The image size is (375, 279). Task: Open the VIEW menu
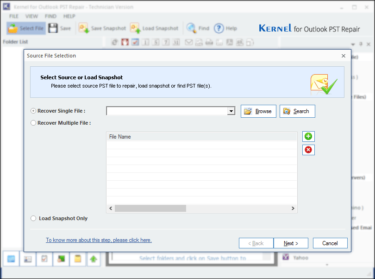click(x=31, y=16)
